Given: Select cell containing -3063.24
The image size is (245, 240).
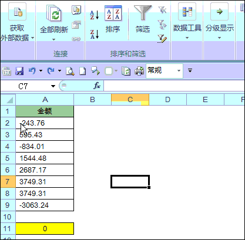Looking at the screenshot, I should click(x=45, y=205).
